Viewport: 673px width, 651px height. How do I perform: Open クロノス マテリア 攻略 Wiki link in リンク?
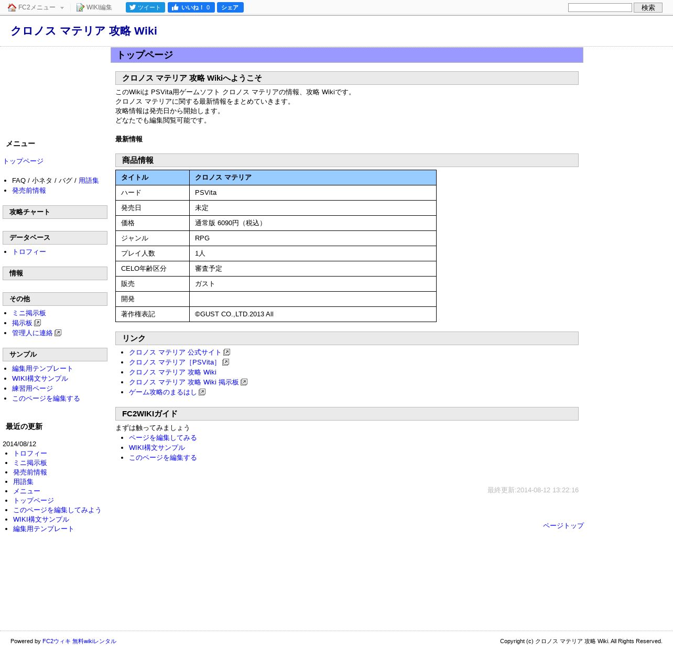click(x=172, y=372)
